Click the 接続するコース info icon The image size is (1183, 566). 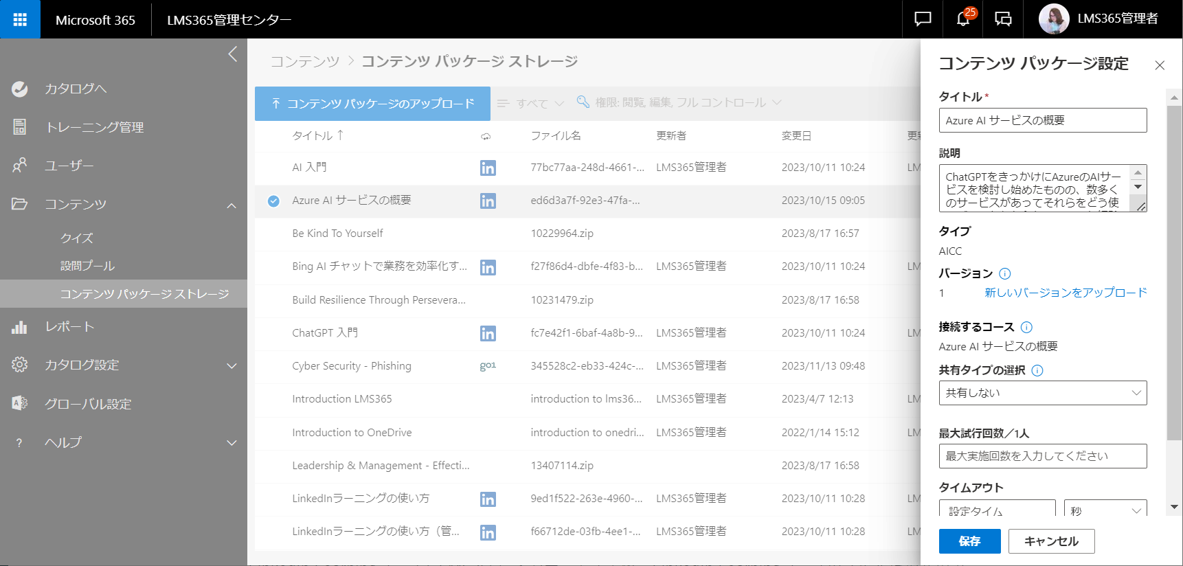(x=1026, y=327)
